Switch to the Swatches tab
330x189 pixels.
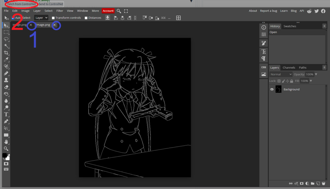[290, 26]
